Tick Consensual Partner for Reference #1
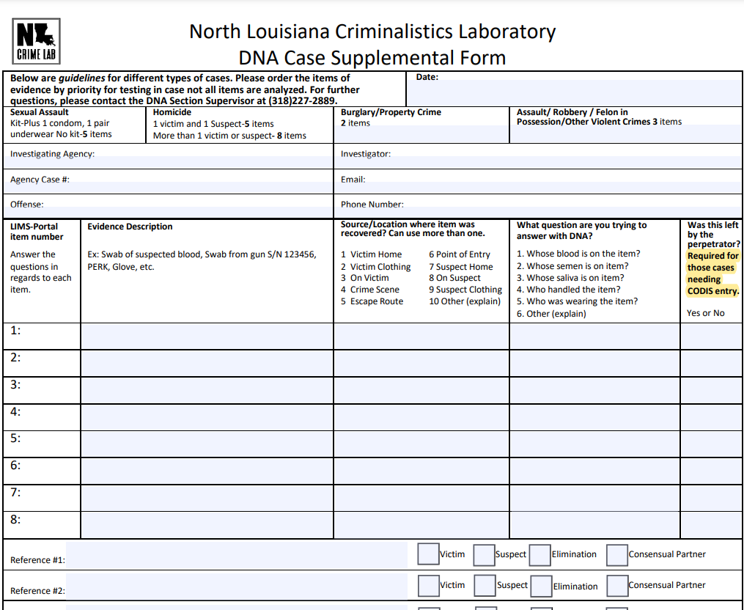The image size is (744, 610). (x=617, y=555)
